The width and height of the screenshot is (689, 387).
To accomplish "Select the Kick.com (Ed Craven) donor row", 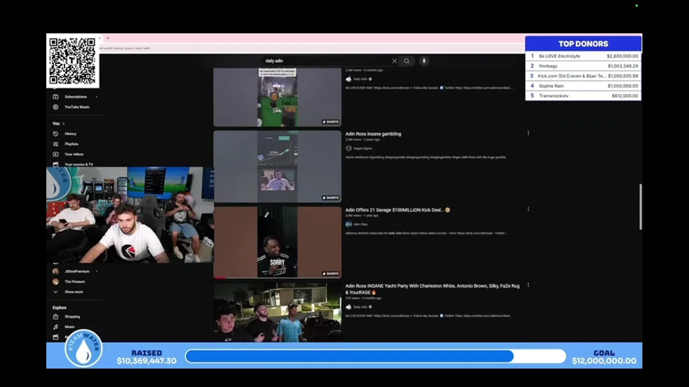I will pyautogui.click(x=583, y=76).
